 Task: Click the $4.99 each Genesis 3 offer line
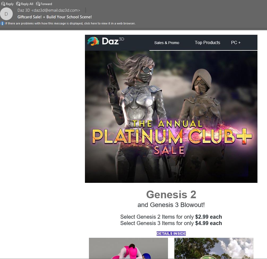171,223
